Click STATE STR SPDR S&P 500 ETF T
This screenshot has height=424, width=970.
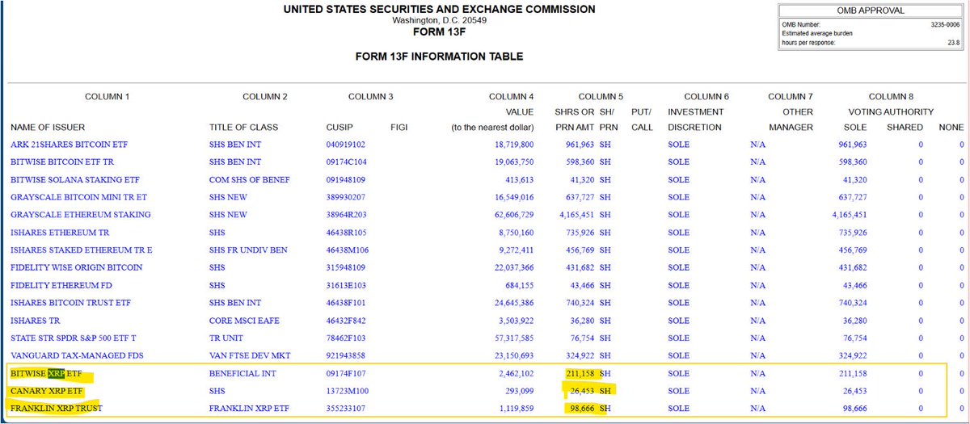pyautogui.click(x=74, y=338)
